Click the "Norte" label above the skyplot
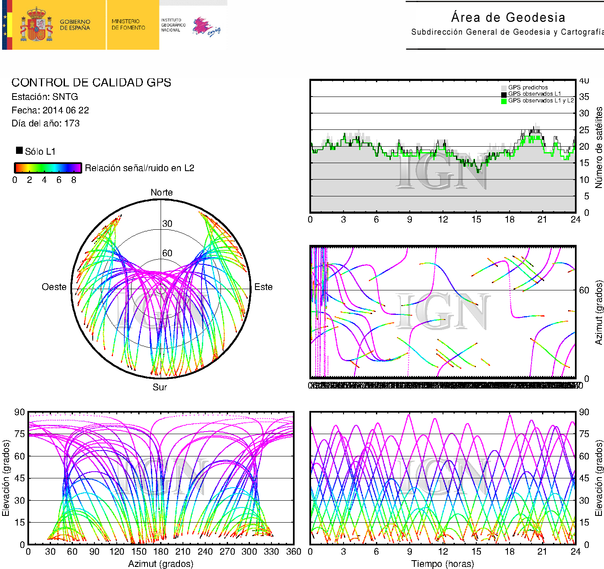 (162, 192)
